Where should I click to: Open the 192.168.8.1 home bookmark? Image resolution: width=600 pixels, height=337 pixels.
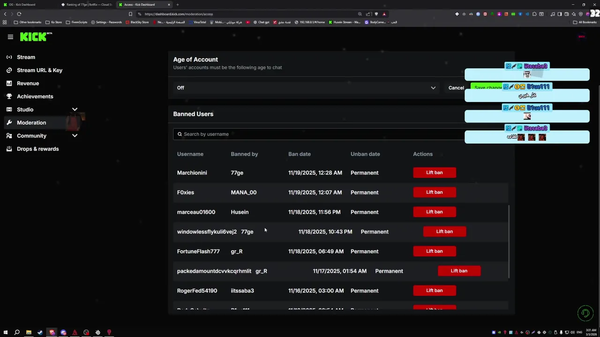coord(309,22)
